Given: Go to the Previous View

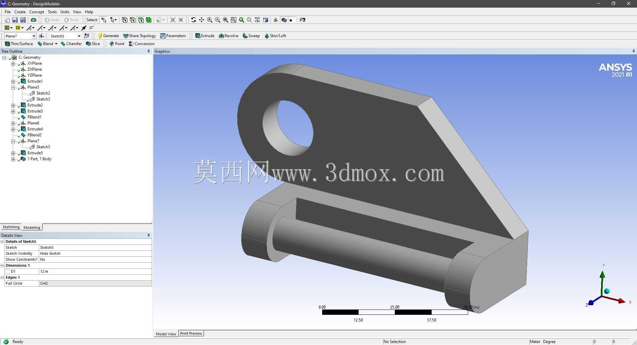Looking at the screenshot, I should click(242, 20).
